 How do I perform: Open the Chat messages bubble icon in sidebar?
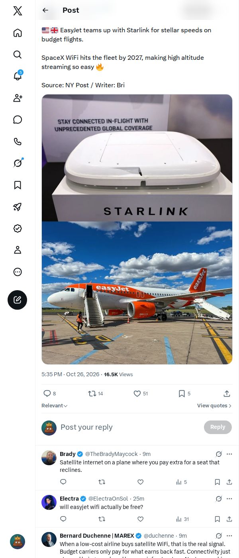[x=18, y=120]
